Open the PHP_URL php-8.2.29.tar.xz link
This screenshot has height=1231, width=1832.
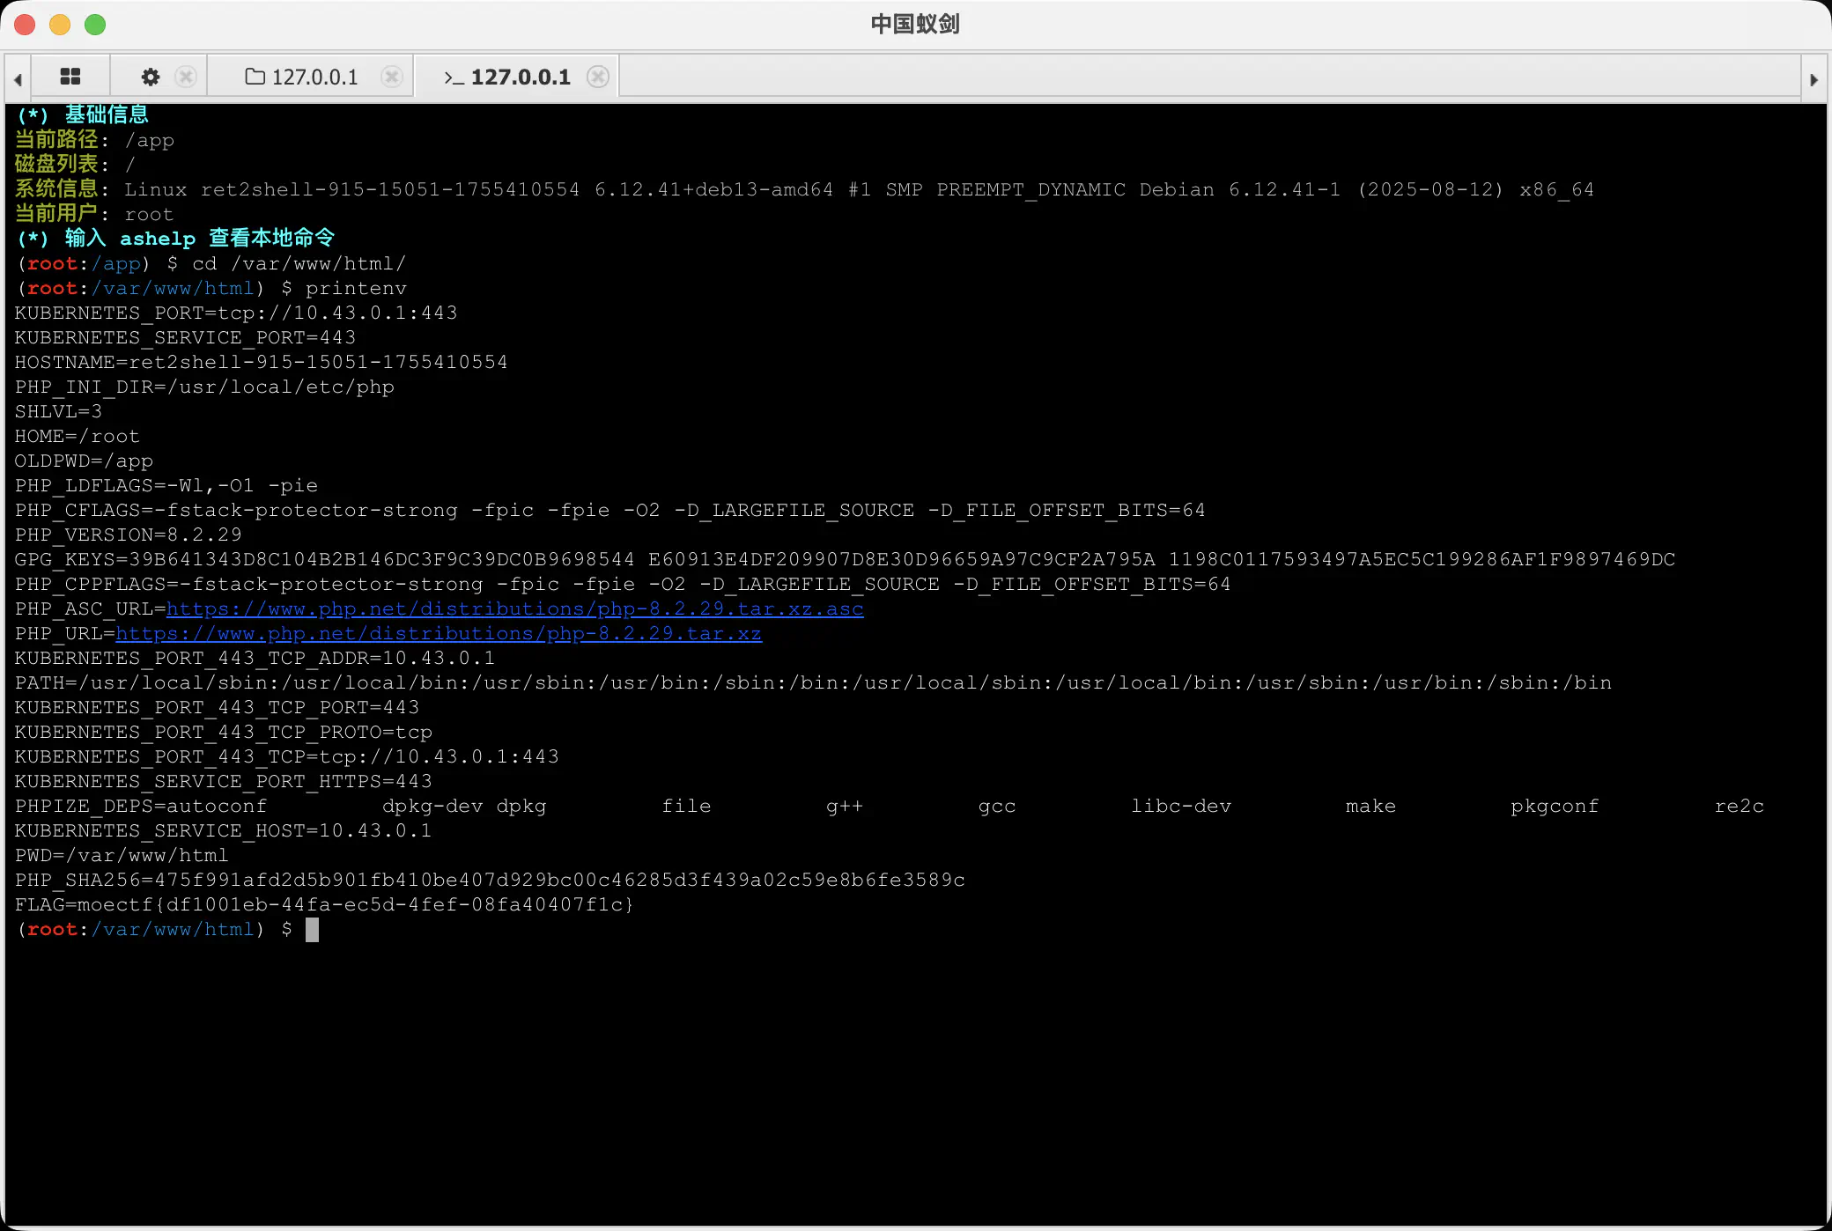click(x=438, y=633)
